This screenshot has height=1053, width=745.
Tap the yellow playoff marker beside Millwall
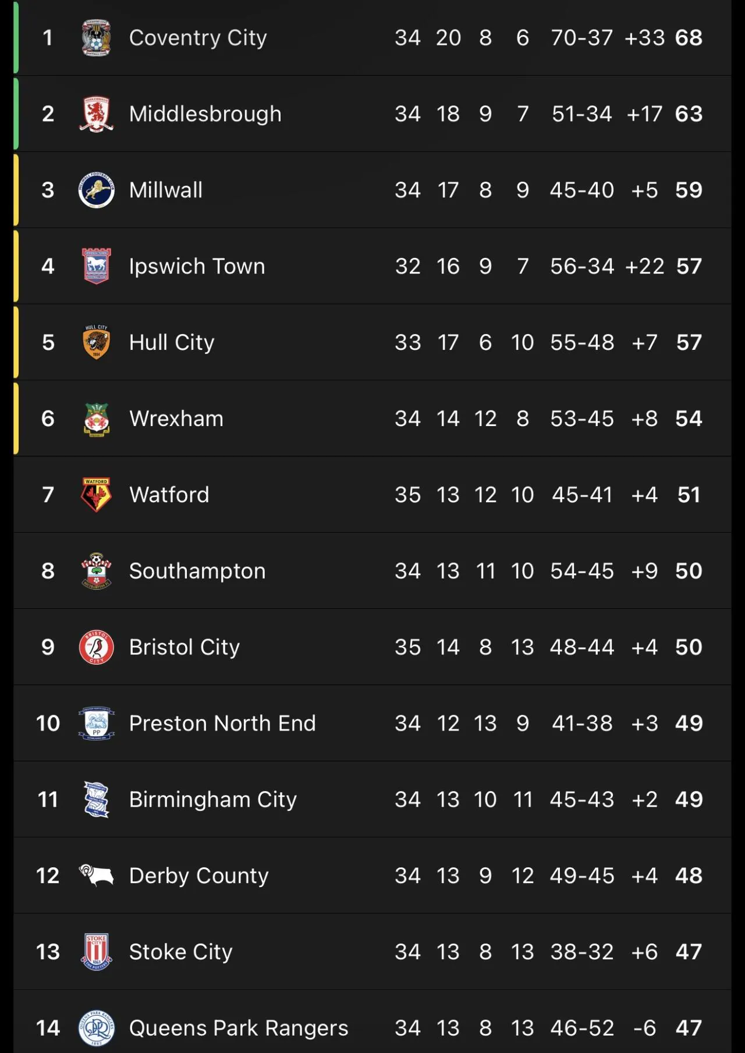pos(16,190)
